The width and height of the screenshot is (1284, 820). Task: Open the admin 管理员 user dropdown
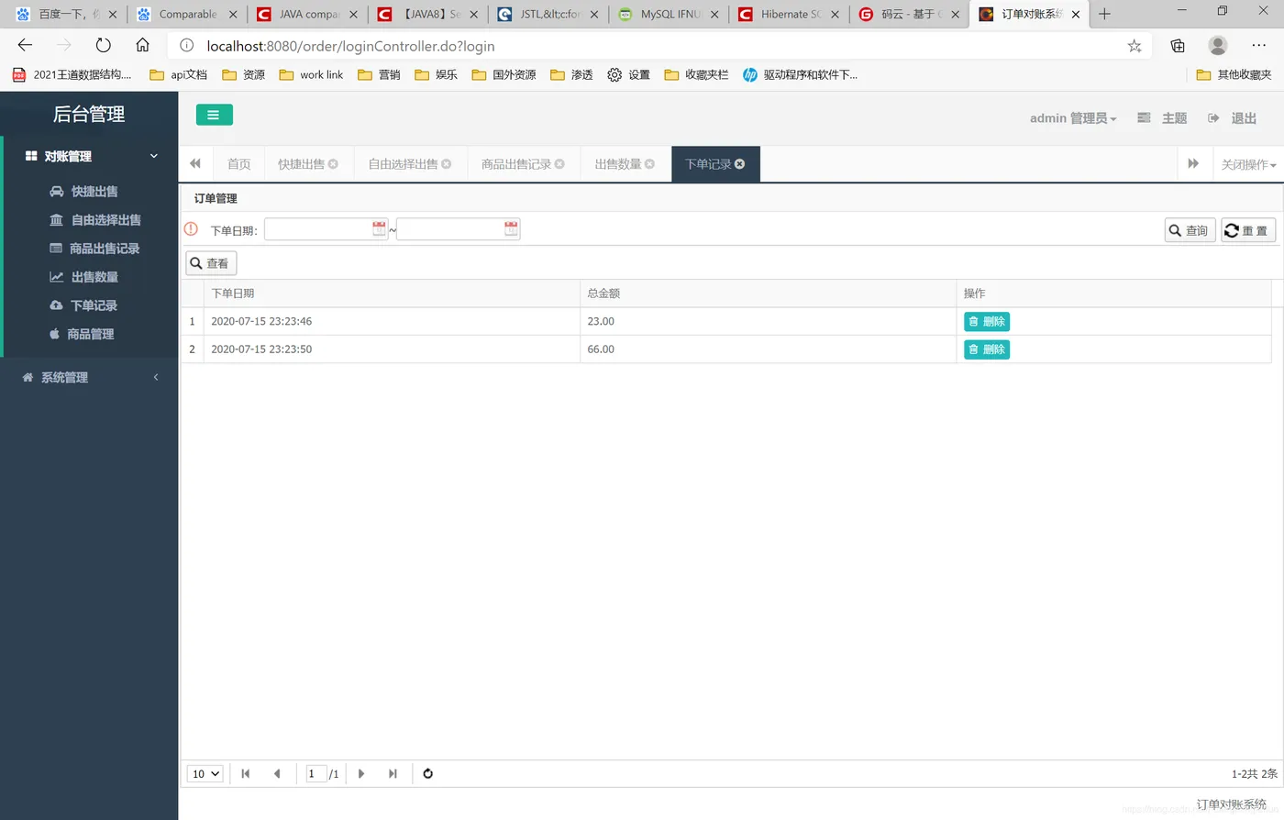[x=1073, y=118]
